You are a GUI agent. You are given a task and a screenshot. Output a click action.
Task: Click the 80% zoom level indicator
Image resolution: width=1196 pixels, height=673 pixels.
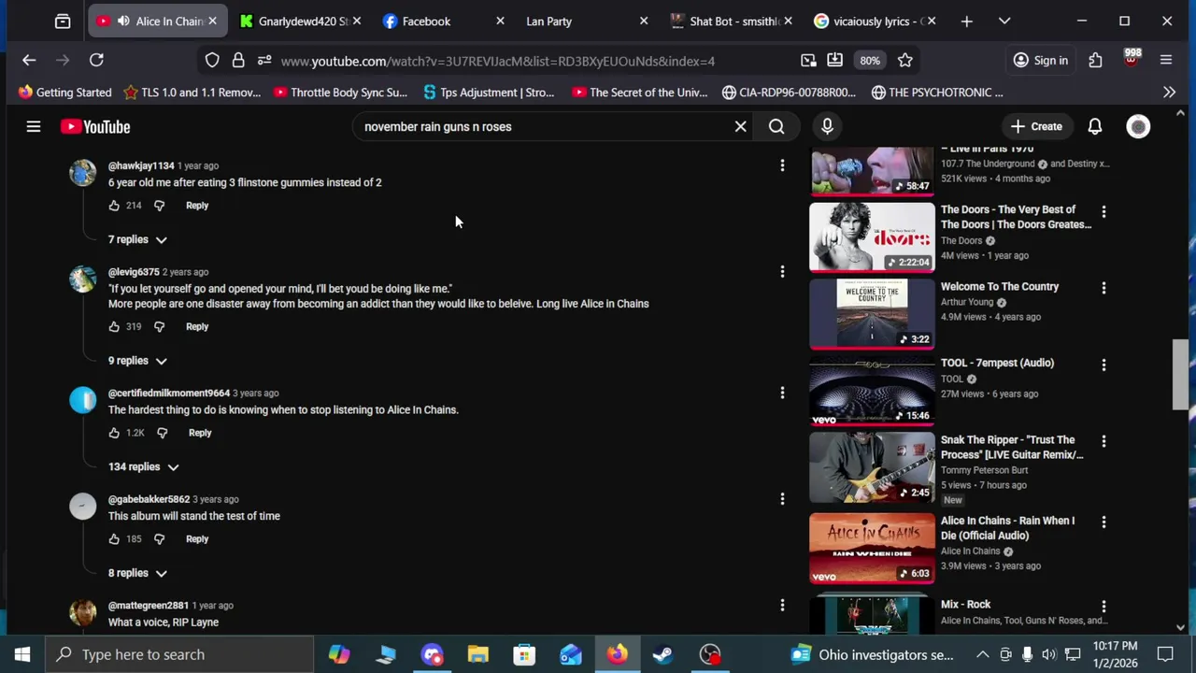870,61
